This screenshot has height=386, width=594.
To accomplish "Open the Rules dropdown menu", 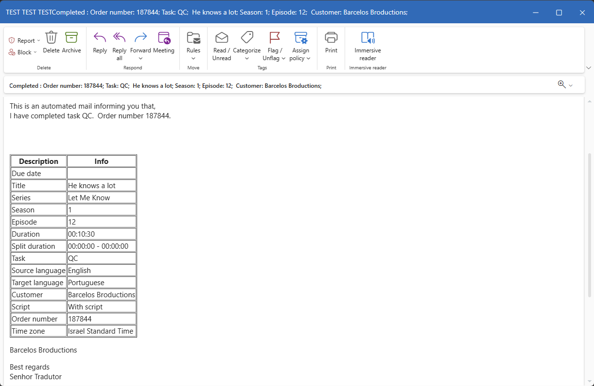I will pos(193,59).
